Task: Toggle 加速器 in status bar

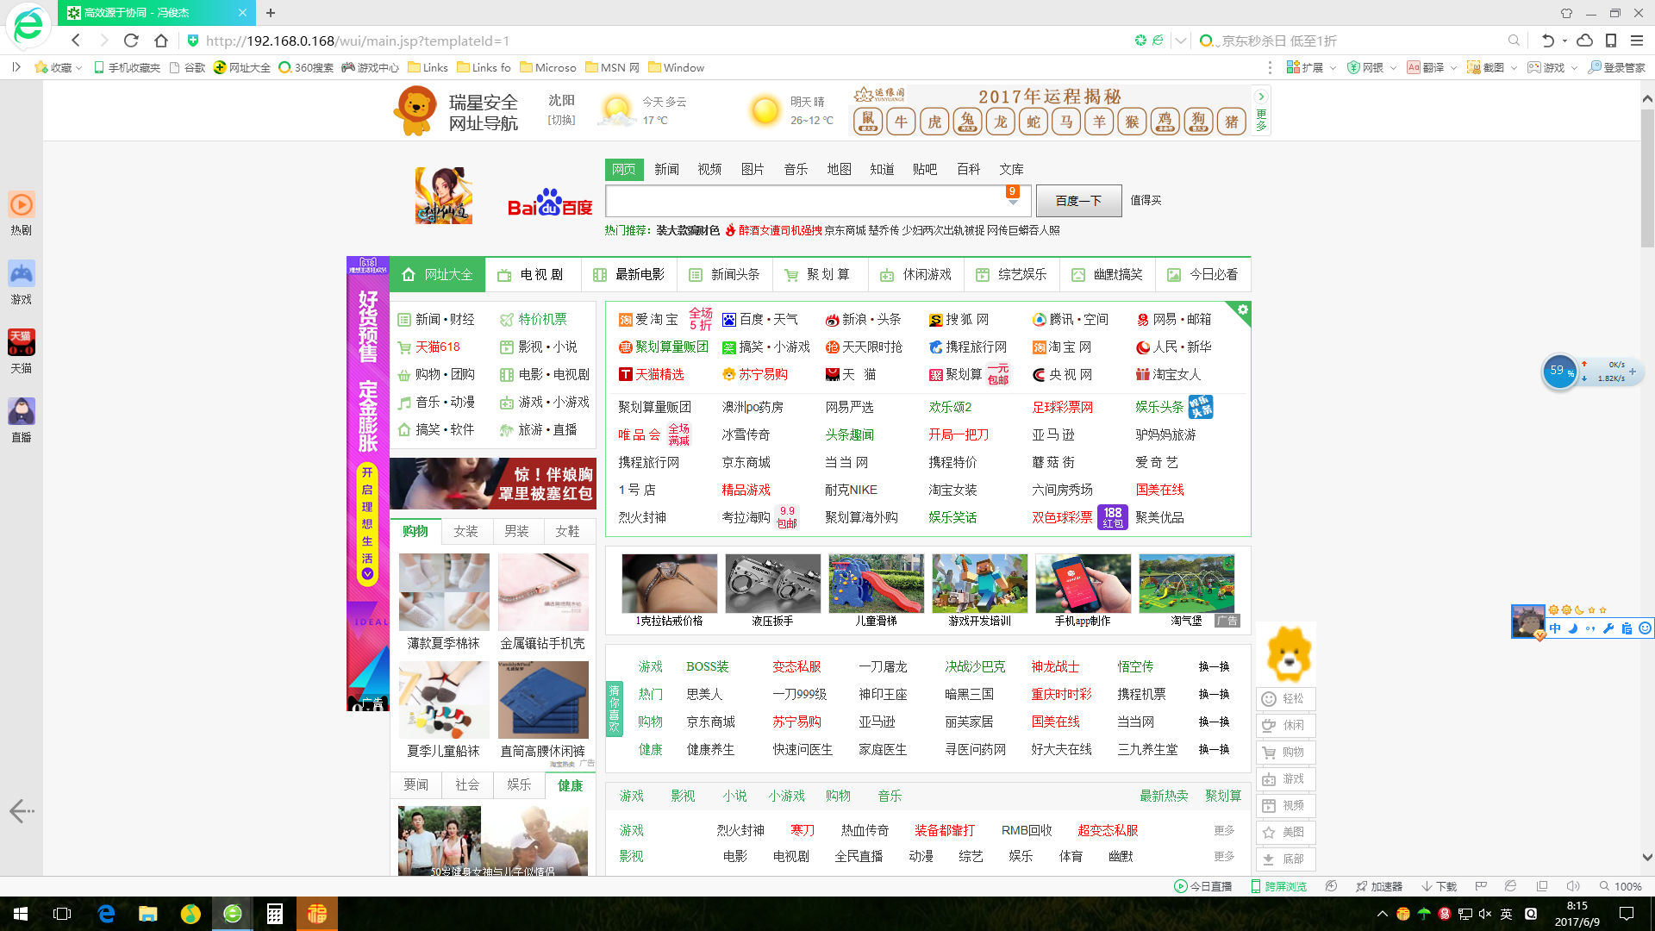Action: [x=1378, y=886]
